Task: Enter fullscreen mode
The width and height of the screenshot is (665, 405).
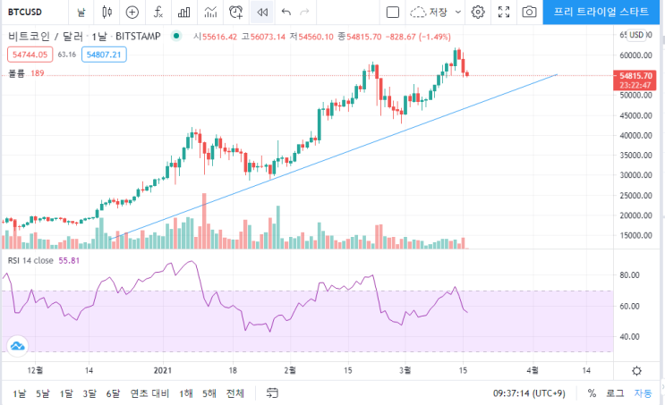Action: (504, 13)
